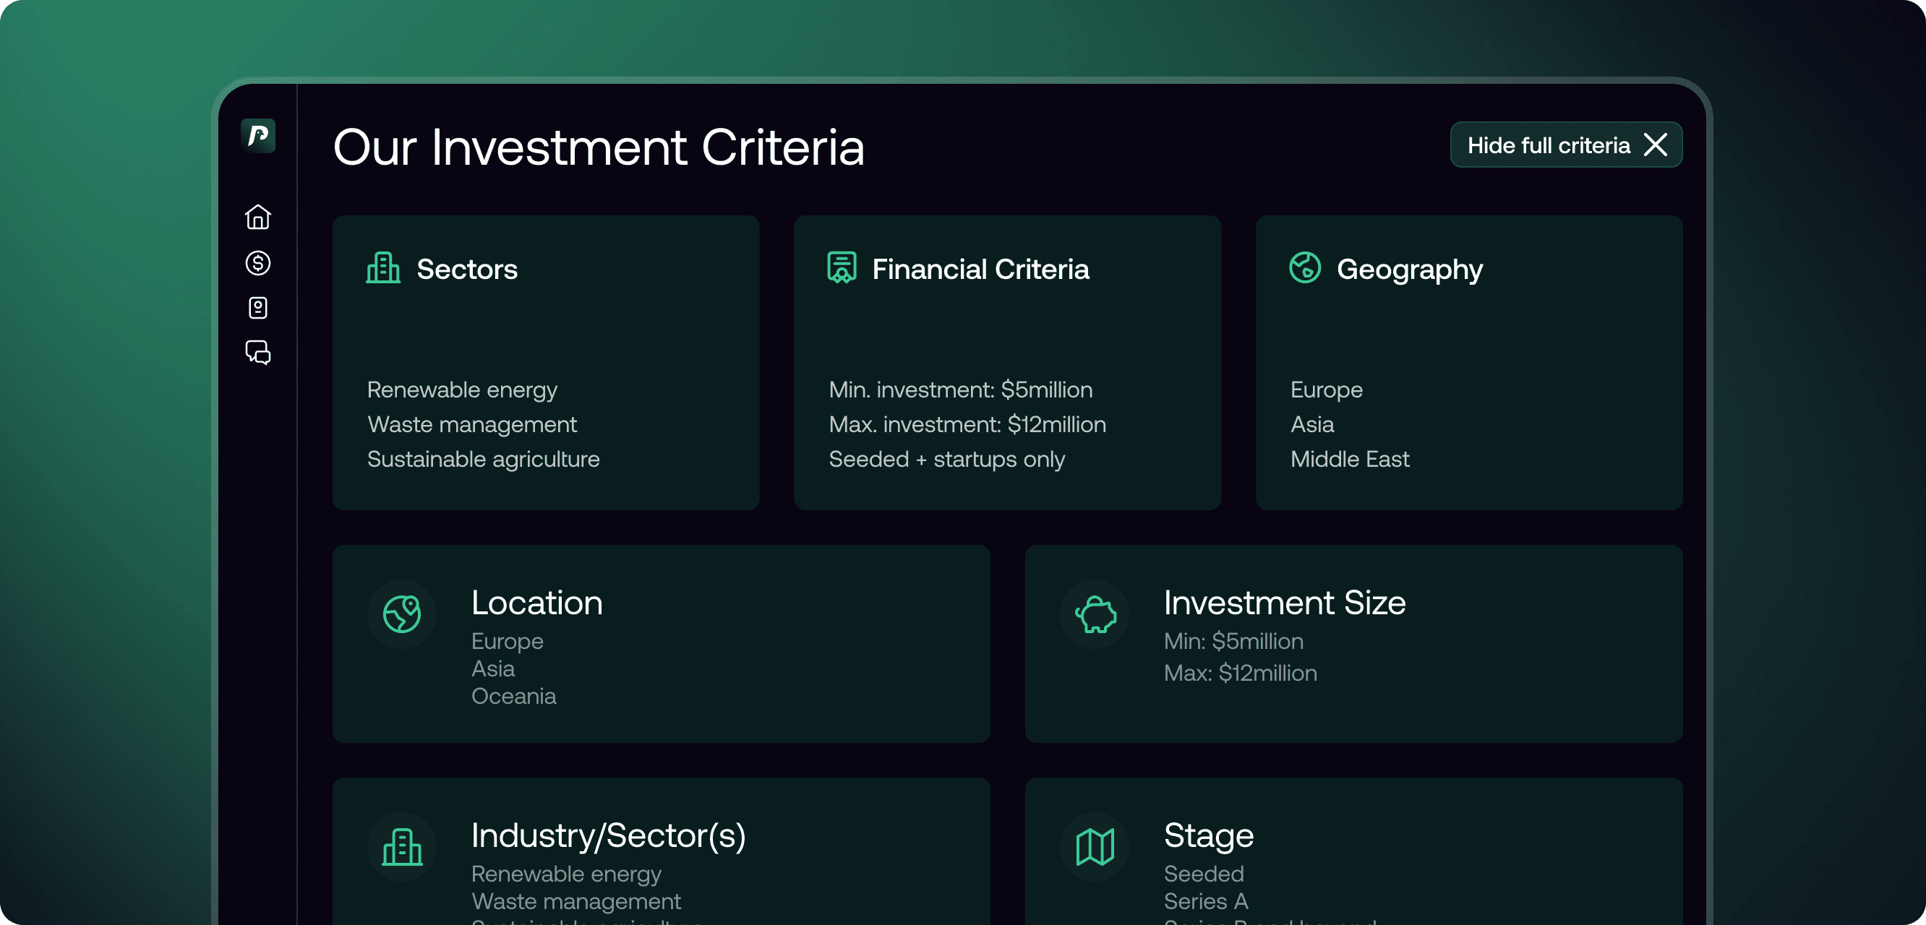Click Max. investment: $12million text
The width and height of the screenshot is (1926, 925).
tap(967, 424)
